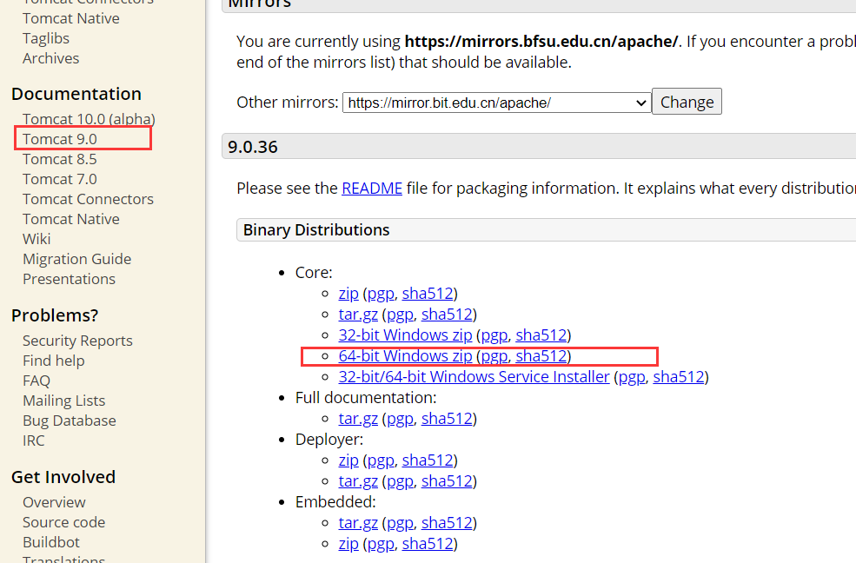Open the Other mirrors dropdown
Image resolution: width=856 pixels, height=563 pixels.
click(496, 103)
